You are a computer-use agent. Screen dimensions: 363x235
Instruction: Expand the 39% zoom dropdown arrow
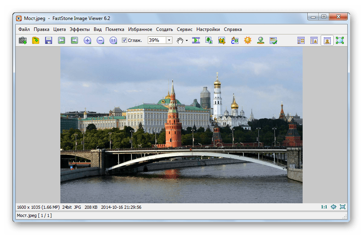pyautogui.click(x=169, y=40)
